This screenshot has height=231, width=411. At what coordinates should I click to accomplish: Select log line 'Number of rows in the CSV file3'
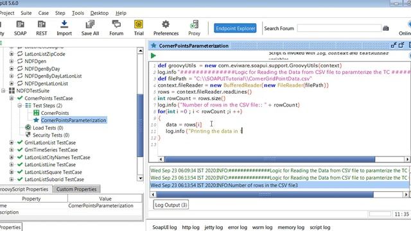279,185
